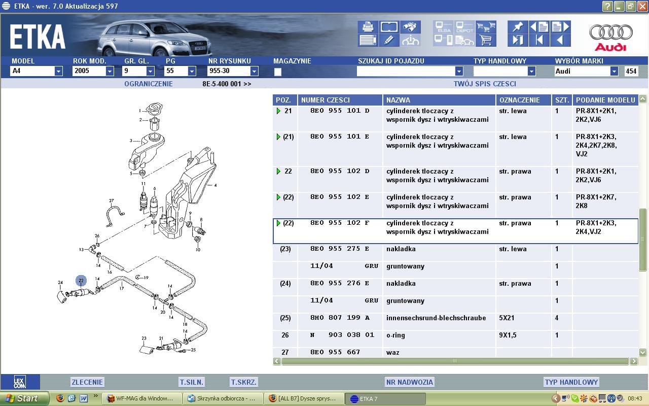The image size is (649, 406).
Task: Click the T.SILN. bottom tab
Action: click(x=192, y=382)
